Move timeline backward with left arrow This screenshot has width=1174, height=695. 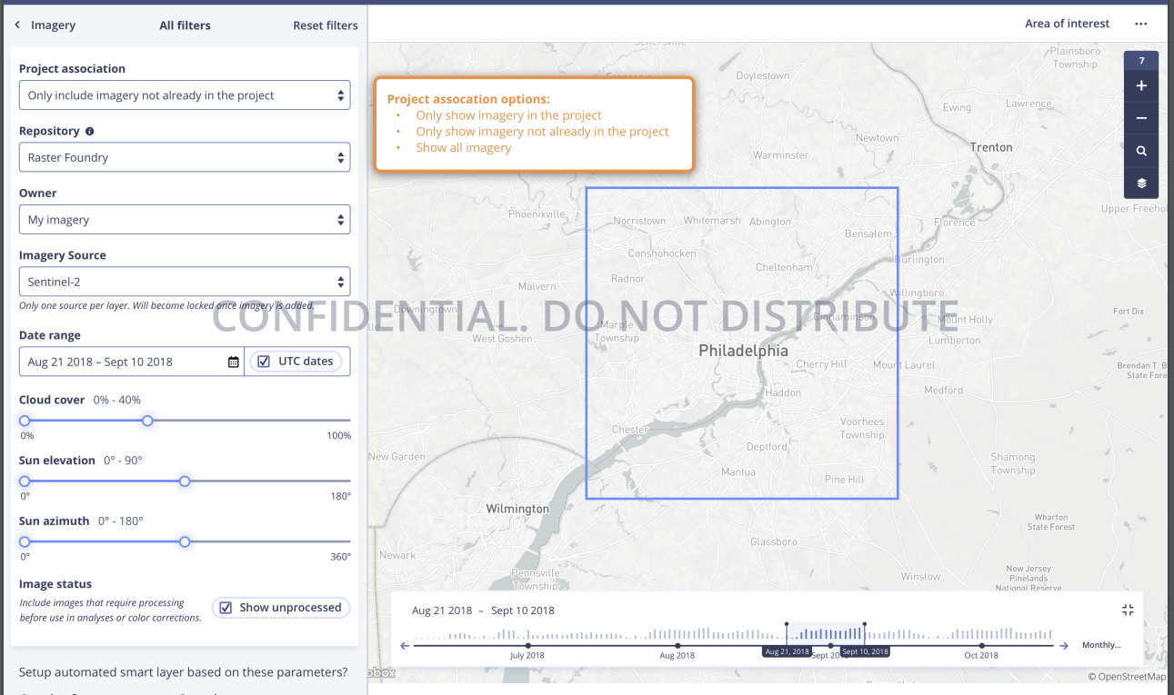click(x=406, y=646)
